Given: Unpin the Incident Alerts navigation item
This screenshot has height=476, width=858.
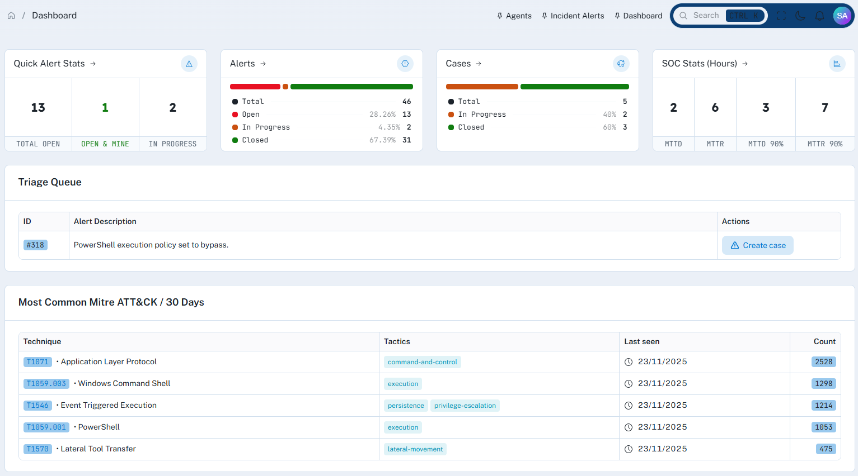Looking at the screenshot, I should click(x=544, y=16).
